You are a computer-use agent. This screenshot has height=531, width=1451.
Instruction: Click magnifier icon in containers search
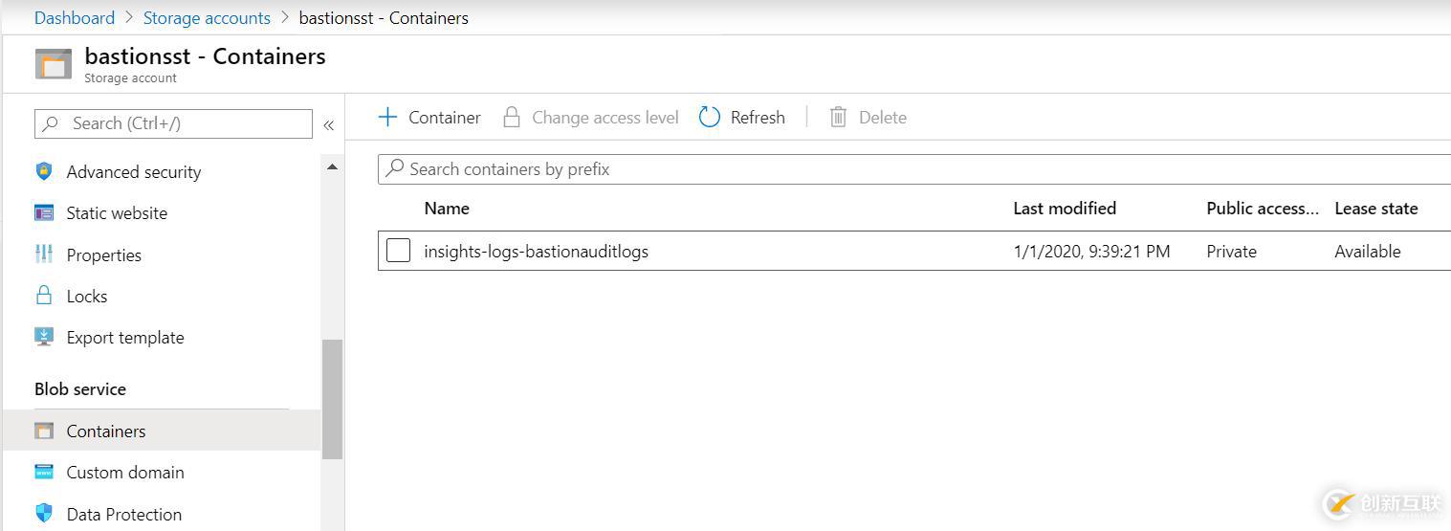[x=394, y=169]
